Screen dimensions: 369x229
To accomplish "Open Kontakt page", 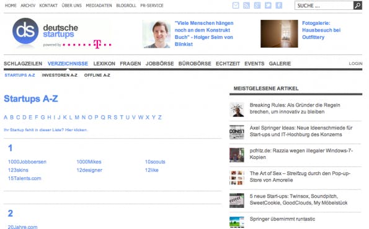I will point(48,6).
